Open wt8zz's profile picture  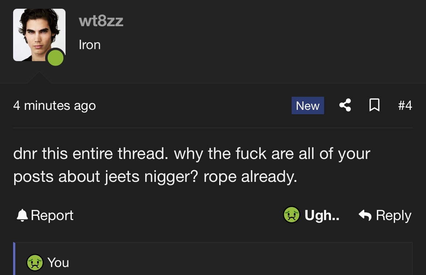point(39,35)
